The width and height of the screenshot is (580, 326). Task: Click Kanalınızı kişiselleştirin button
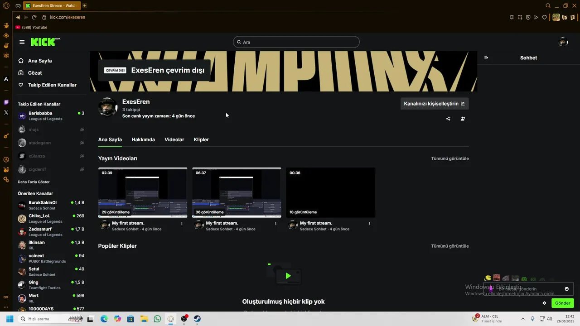coord(435,104)
